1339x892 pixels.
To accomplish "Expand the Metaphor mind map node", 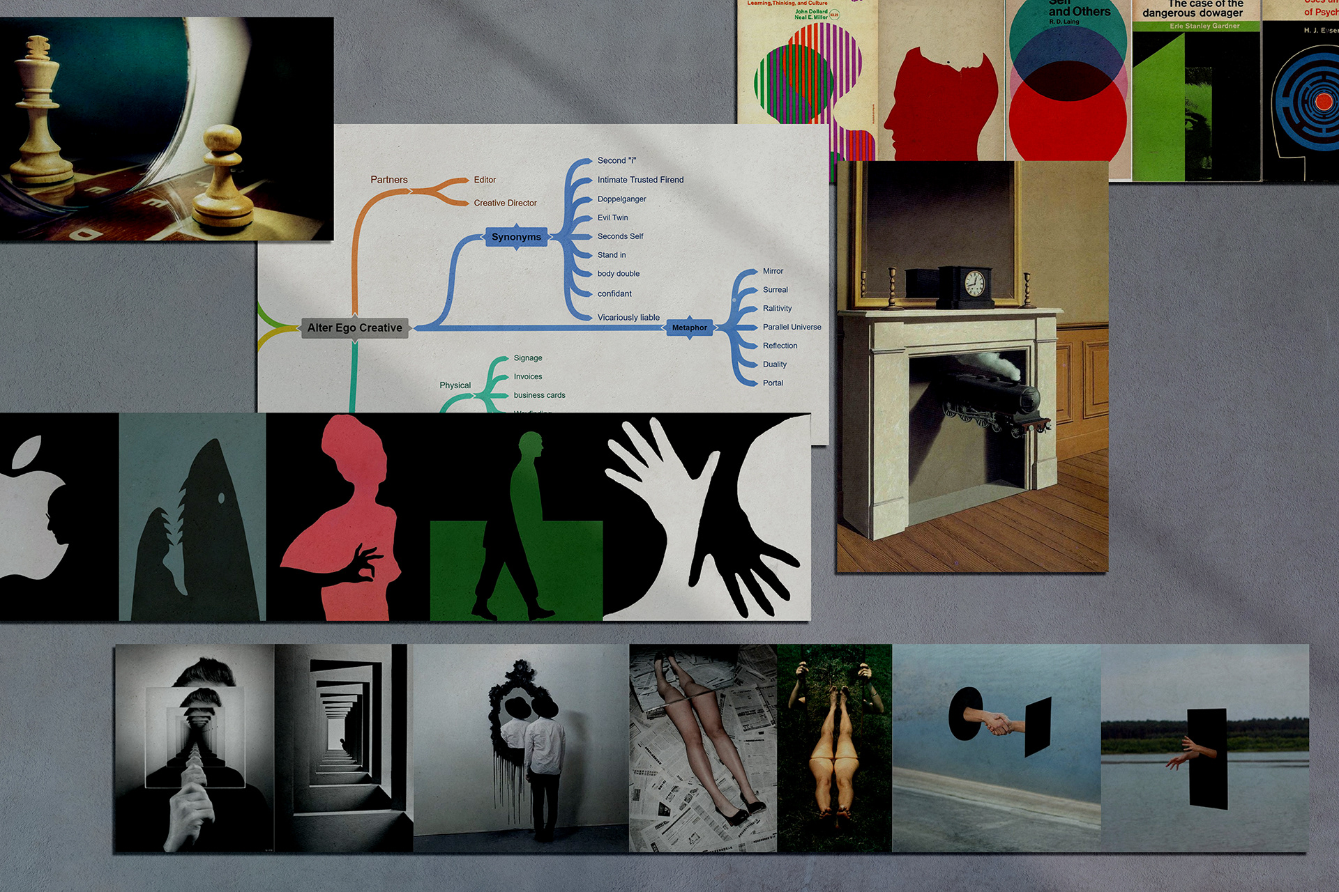I will click(689, 328).
